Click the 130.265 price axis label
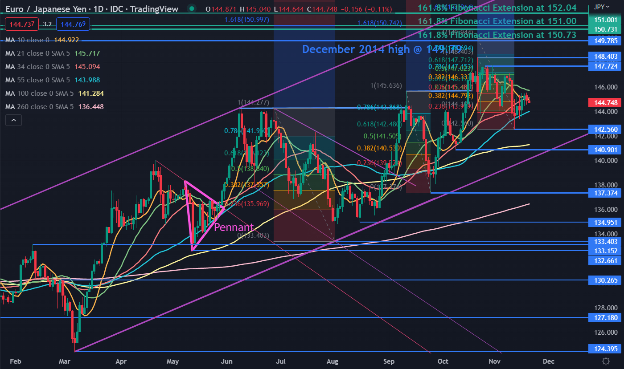Image resolution: width=624 pixels, height=369 pixels. tap(605, 280)
